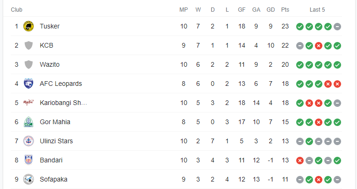Click the Bandari club crest icon
Screen dimensions: 357x189
(x=29, y=160)
